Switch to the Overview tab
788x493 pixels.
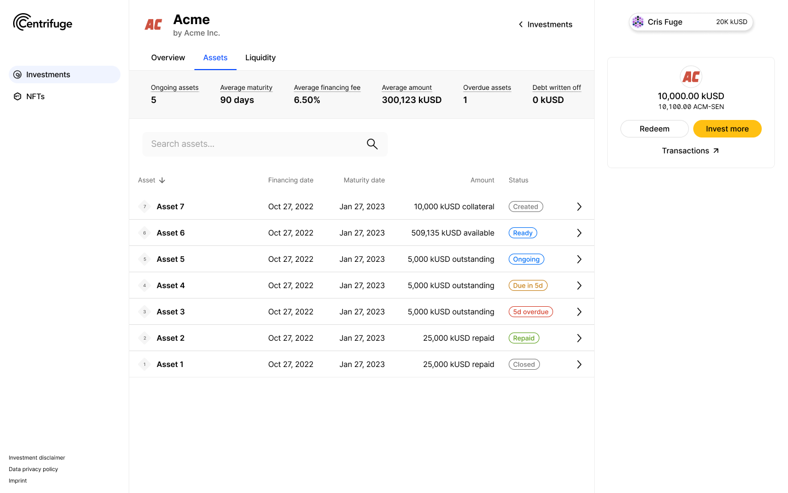point(168,58)
